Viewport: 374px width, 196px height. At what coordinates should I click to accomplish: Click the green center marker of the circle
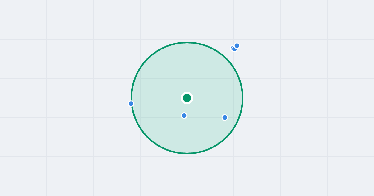pos(187,98)
